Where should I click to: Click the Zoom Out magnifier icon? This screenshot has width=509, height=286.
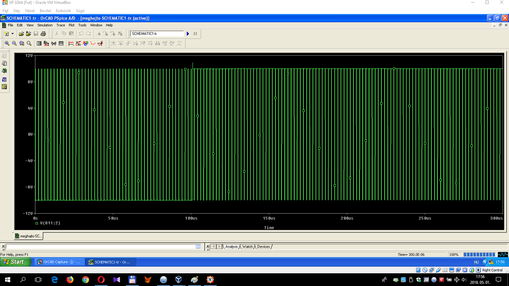(14, 43)
